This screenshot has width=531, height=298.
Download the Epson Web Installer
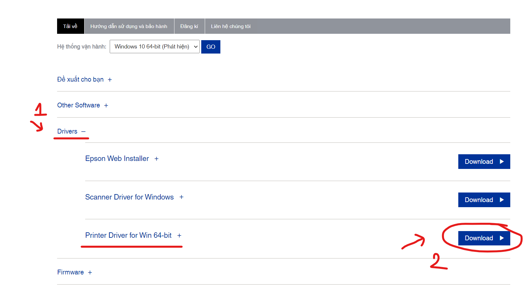[x=484, y=162]
